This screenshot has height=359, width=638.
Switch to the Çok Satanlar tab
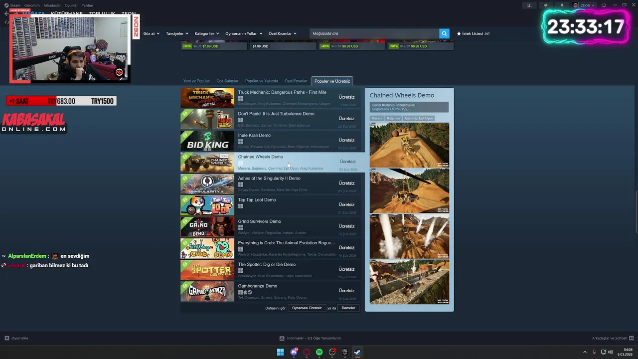227,81
